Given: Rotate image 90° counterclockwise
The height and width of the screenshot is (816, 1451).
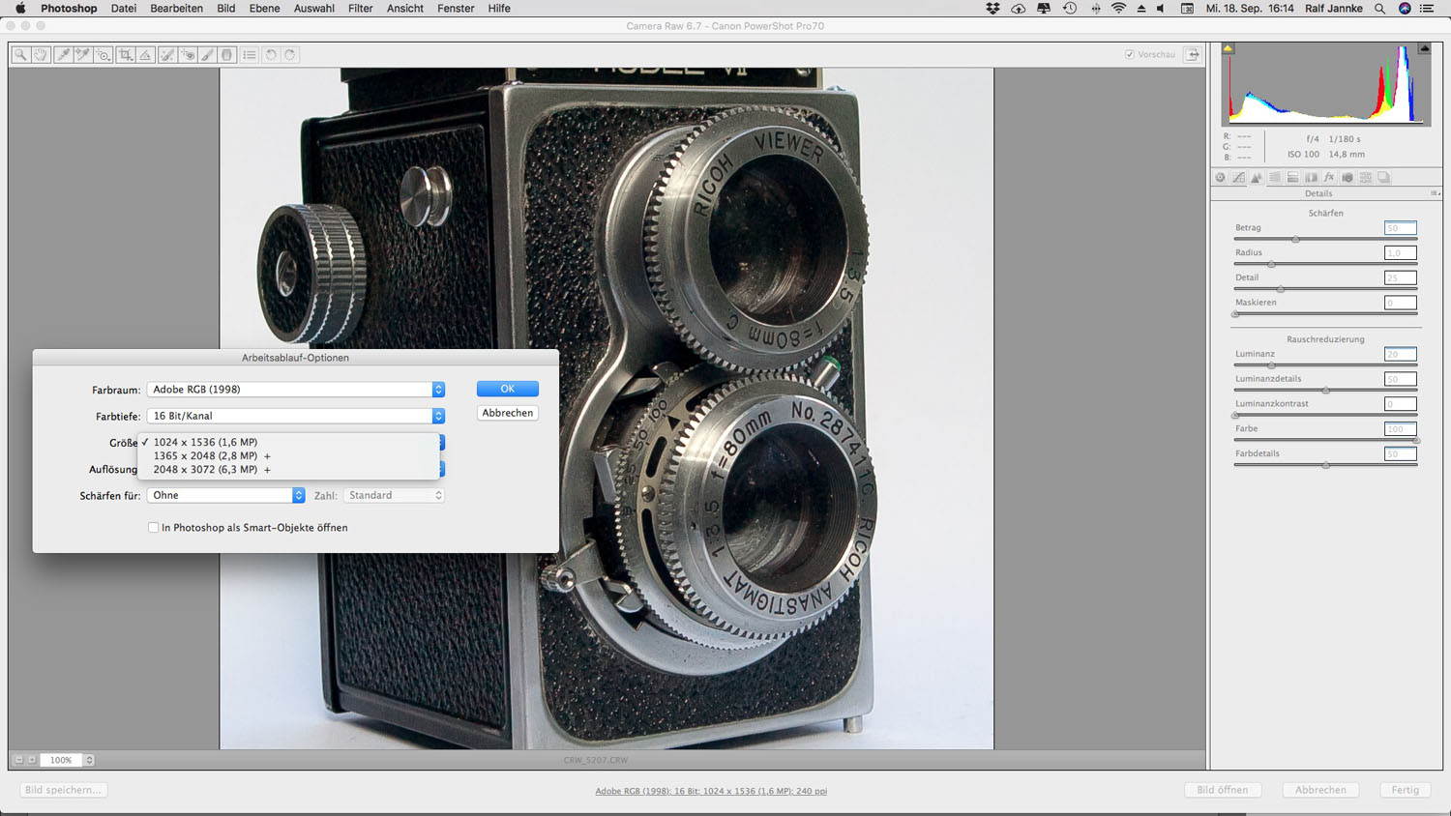Looking at the screenshot, I should 271,55.
